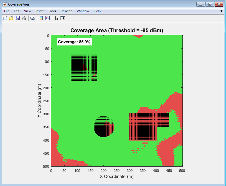
Task: Click the New Figure icon
Action: click(5, 18)
